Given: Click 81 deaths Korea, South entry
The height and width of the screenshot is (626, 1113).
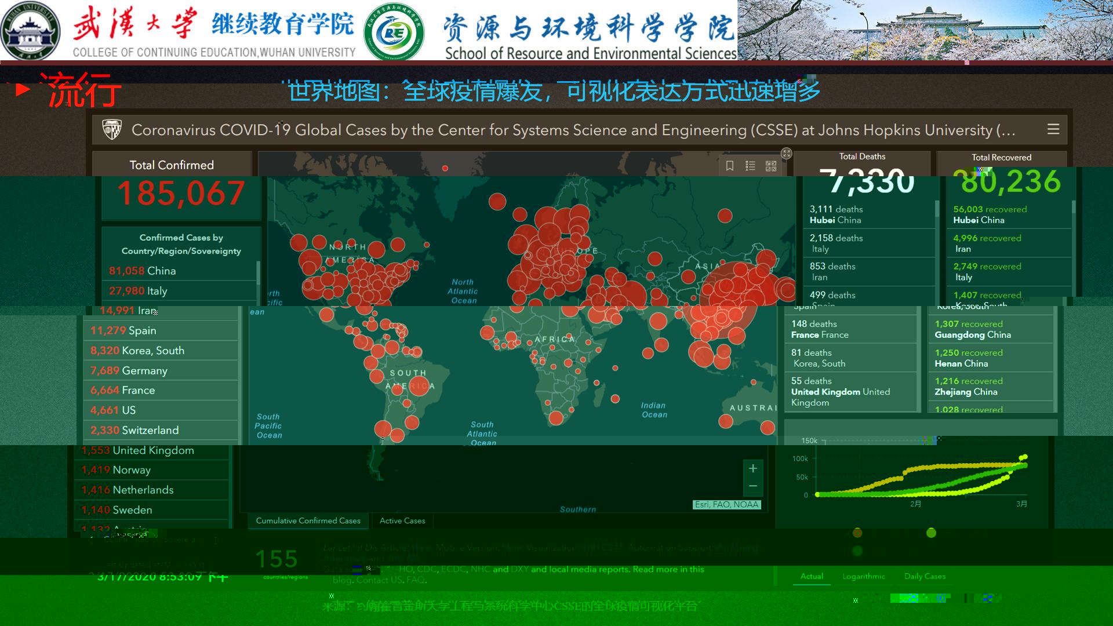Looking at the screenshot, I should click(850, 358).
